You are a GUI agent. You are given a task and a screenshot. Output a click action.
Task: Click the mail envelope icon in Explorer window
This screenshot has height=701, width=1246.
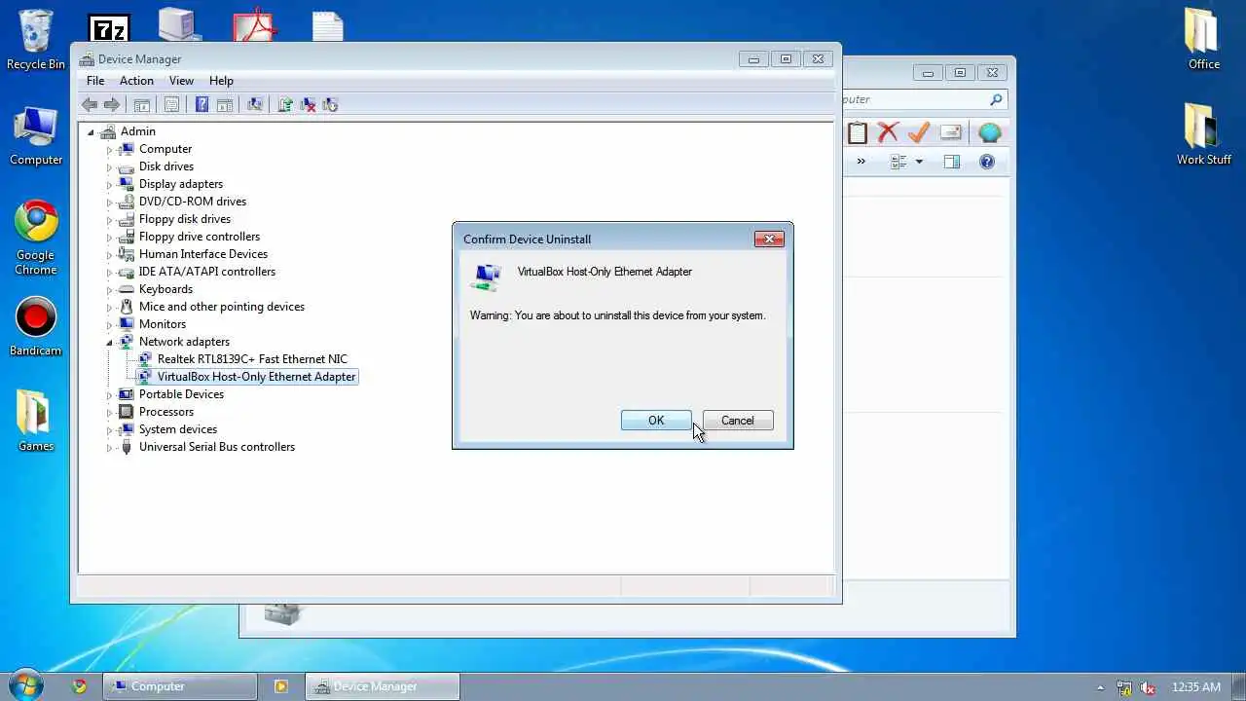(x=951, y=132)
